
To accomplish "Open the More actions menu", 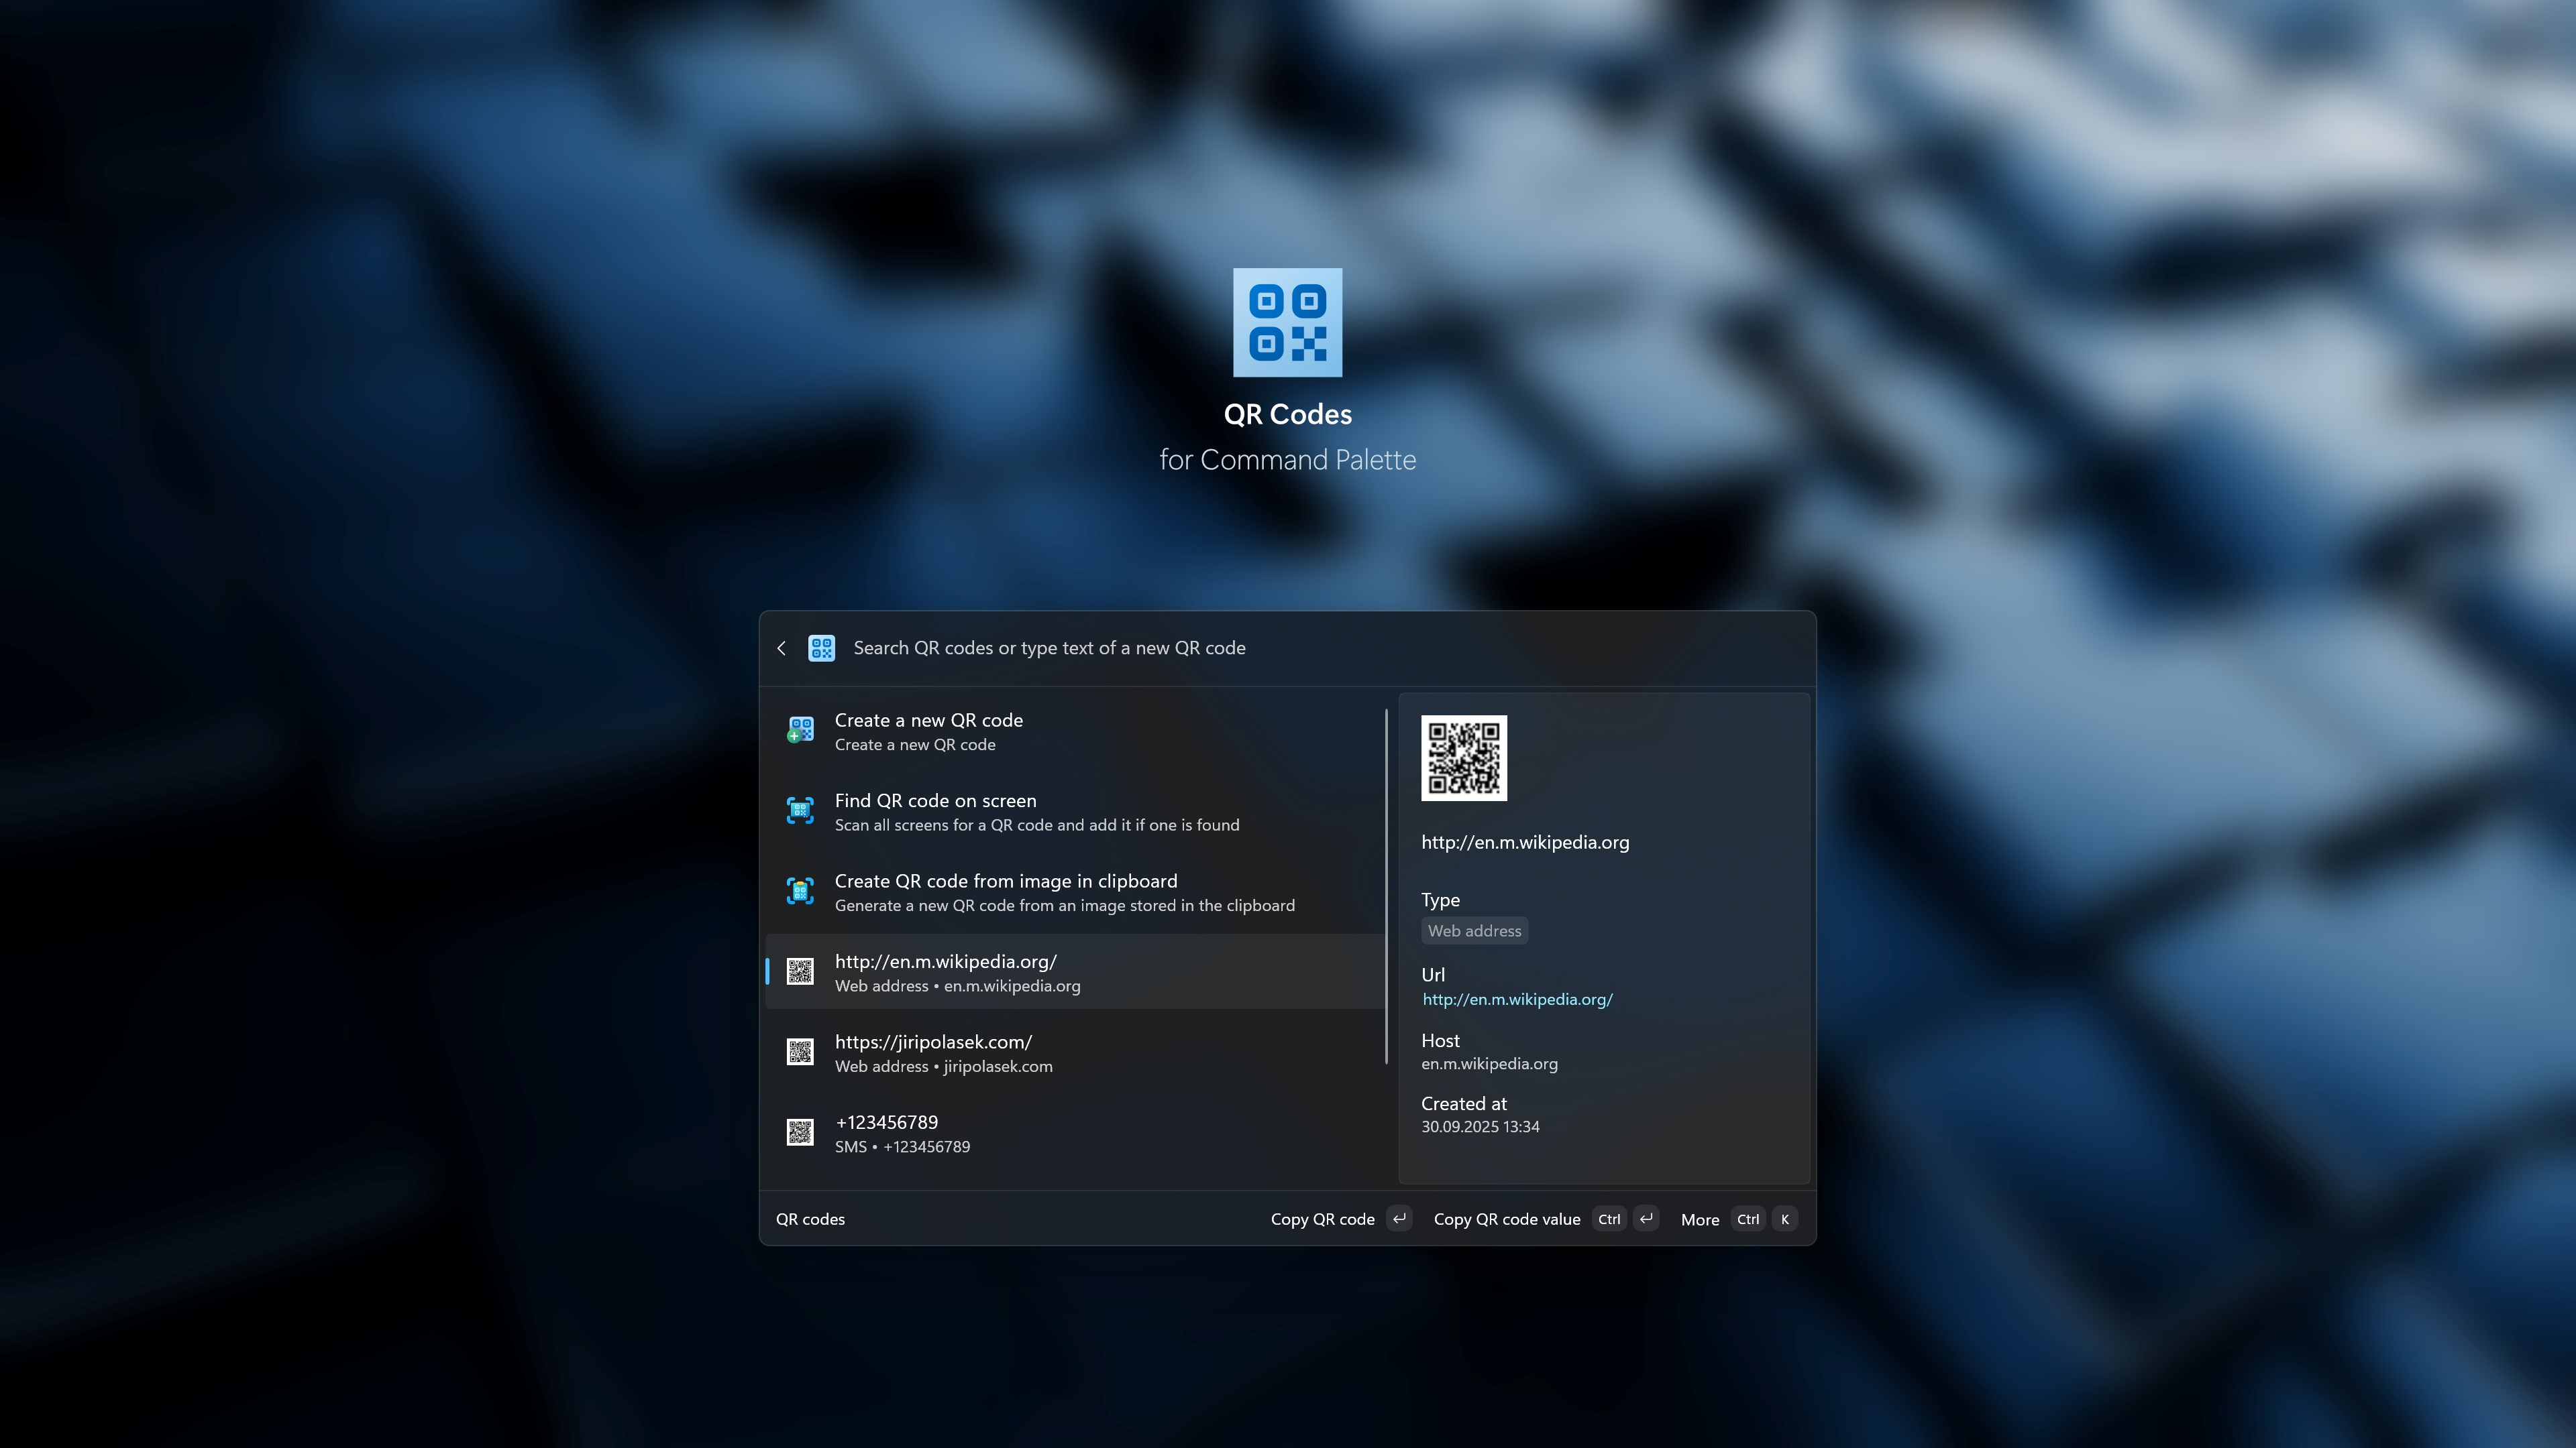I will (x=1699, y=1219).
